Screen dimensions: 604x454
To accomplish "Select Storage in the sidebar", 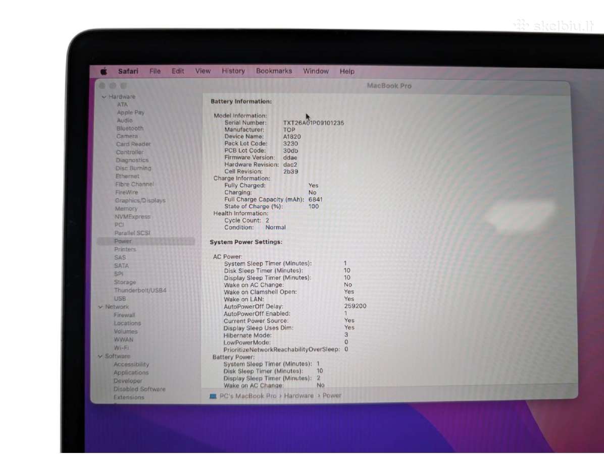I will click(x=125, y=282).
